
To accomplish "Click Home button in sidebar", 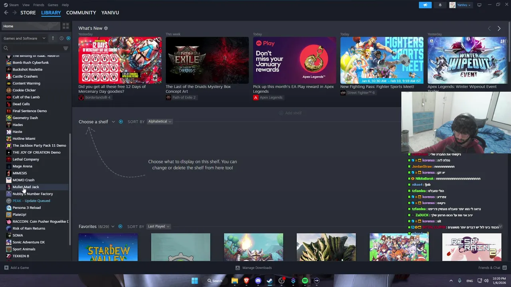I will [x=31, y=26].
